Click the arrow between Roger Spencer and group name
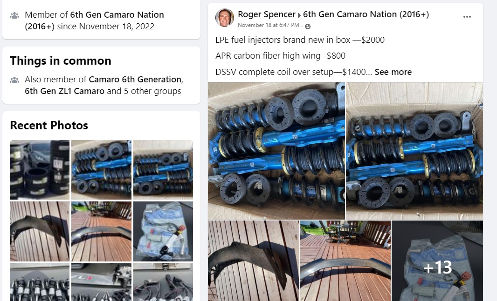497x301 pixels. point(299,15)
